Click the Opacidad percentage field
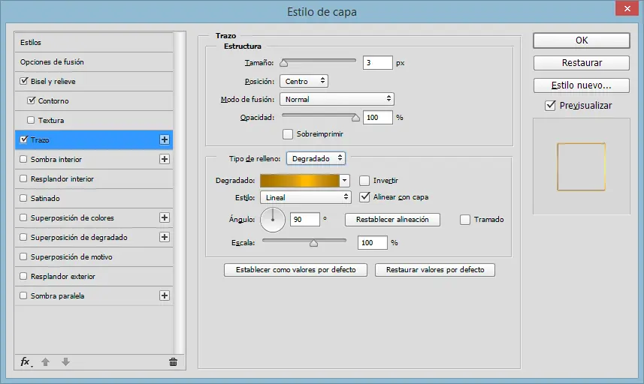The height and width of the screenshot is (384, 644). click(378, 118)
